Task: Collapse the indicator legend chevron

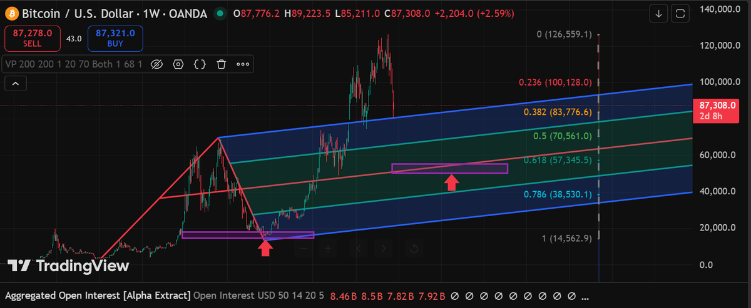Action: point(15,82)
